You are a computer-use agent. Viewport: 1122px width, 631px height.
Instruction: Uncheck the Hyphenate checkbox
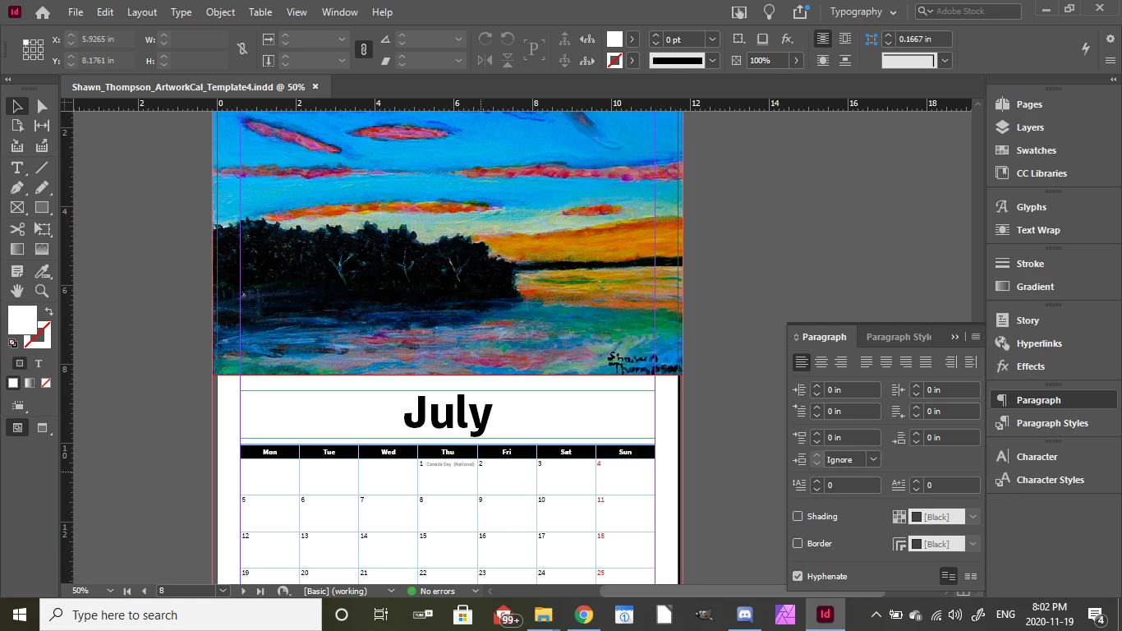tap(798, 576)
